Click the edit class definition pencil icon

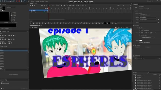coord(158,22)
